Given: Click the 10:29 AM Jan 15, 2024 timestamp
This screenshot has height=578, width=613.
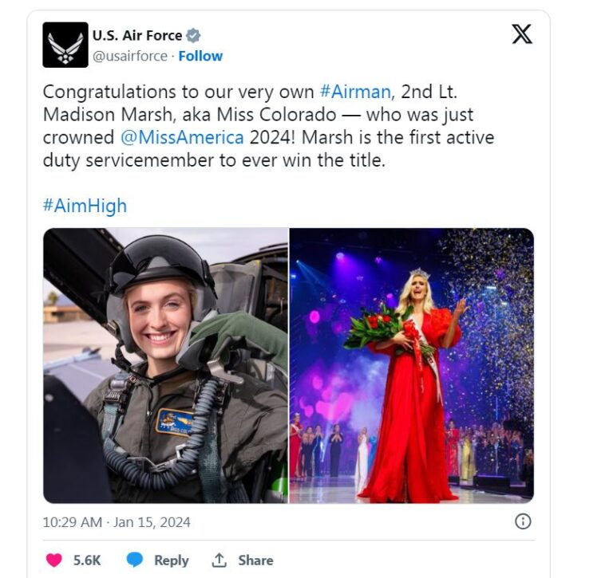Looking at the screenshot, I should [117, 523].
